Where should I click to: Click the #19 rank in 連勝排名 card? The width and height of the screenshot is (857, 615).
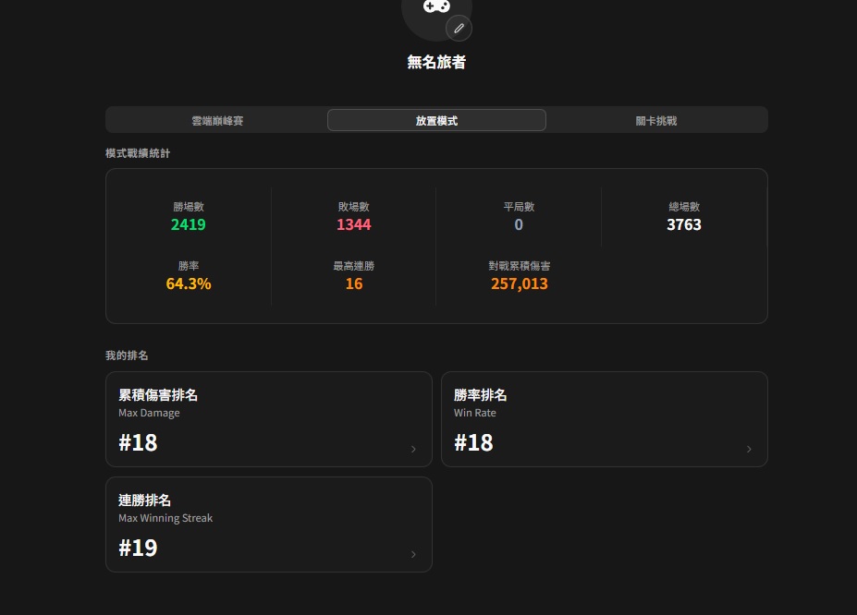pos(138,548)
